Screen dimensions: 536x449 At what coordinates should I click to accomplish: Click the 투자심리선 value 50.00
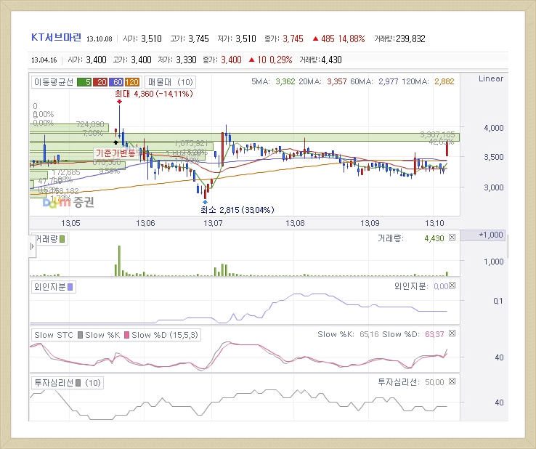click(x=434, y=382)
